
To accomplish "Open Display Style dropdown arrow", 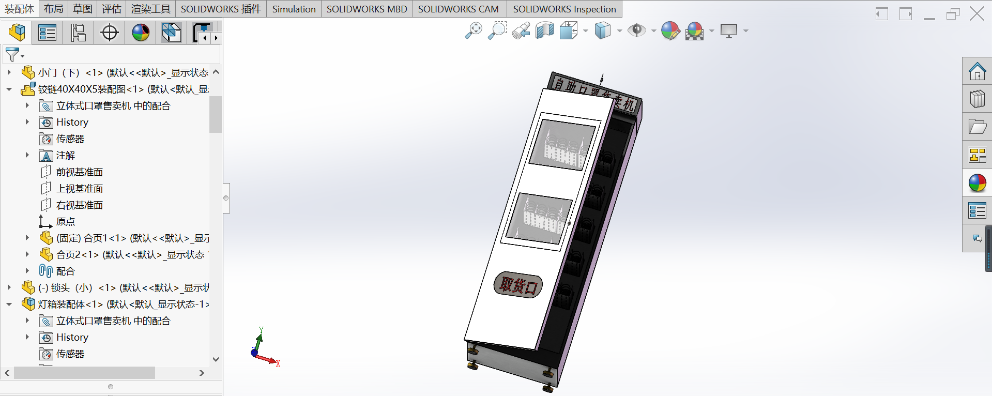I will point(620,31).
